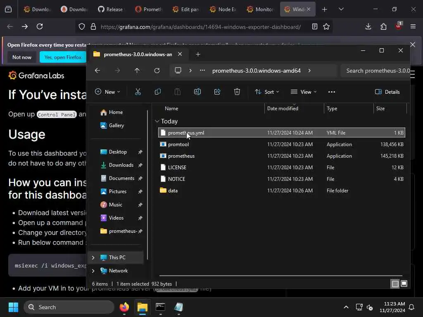Viewport: 423px width, 317px height.
Task: Expand This PC in navigation pane
Action: (93, 258)
